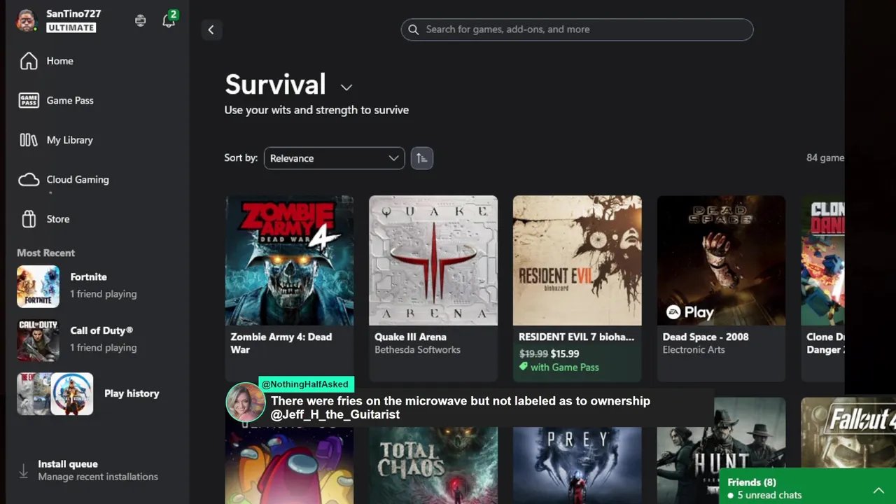Open Total Chaos game cover
The width and height of the screenshot is (896, 504).
(433, 465)
